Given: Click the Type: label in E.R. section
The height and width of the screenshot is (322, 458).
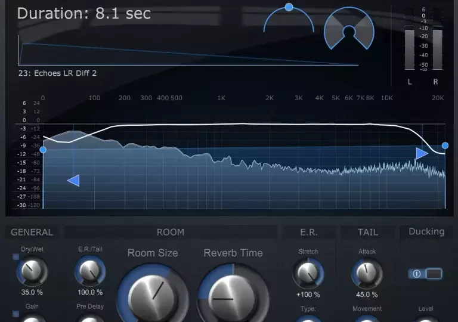Looking at the screenshot, I should pos(308,309).
